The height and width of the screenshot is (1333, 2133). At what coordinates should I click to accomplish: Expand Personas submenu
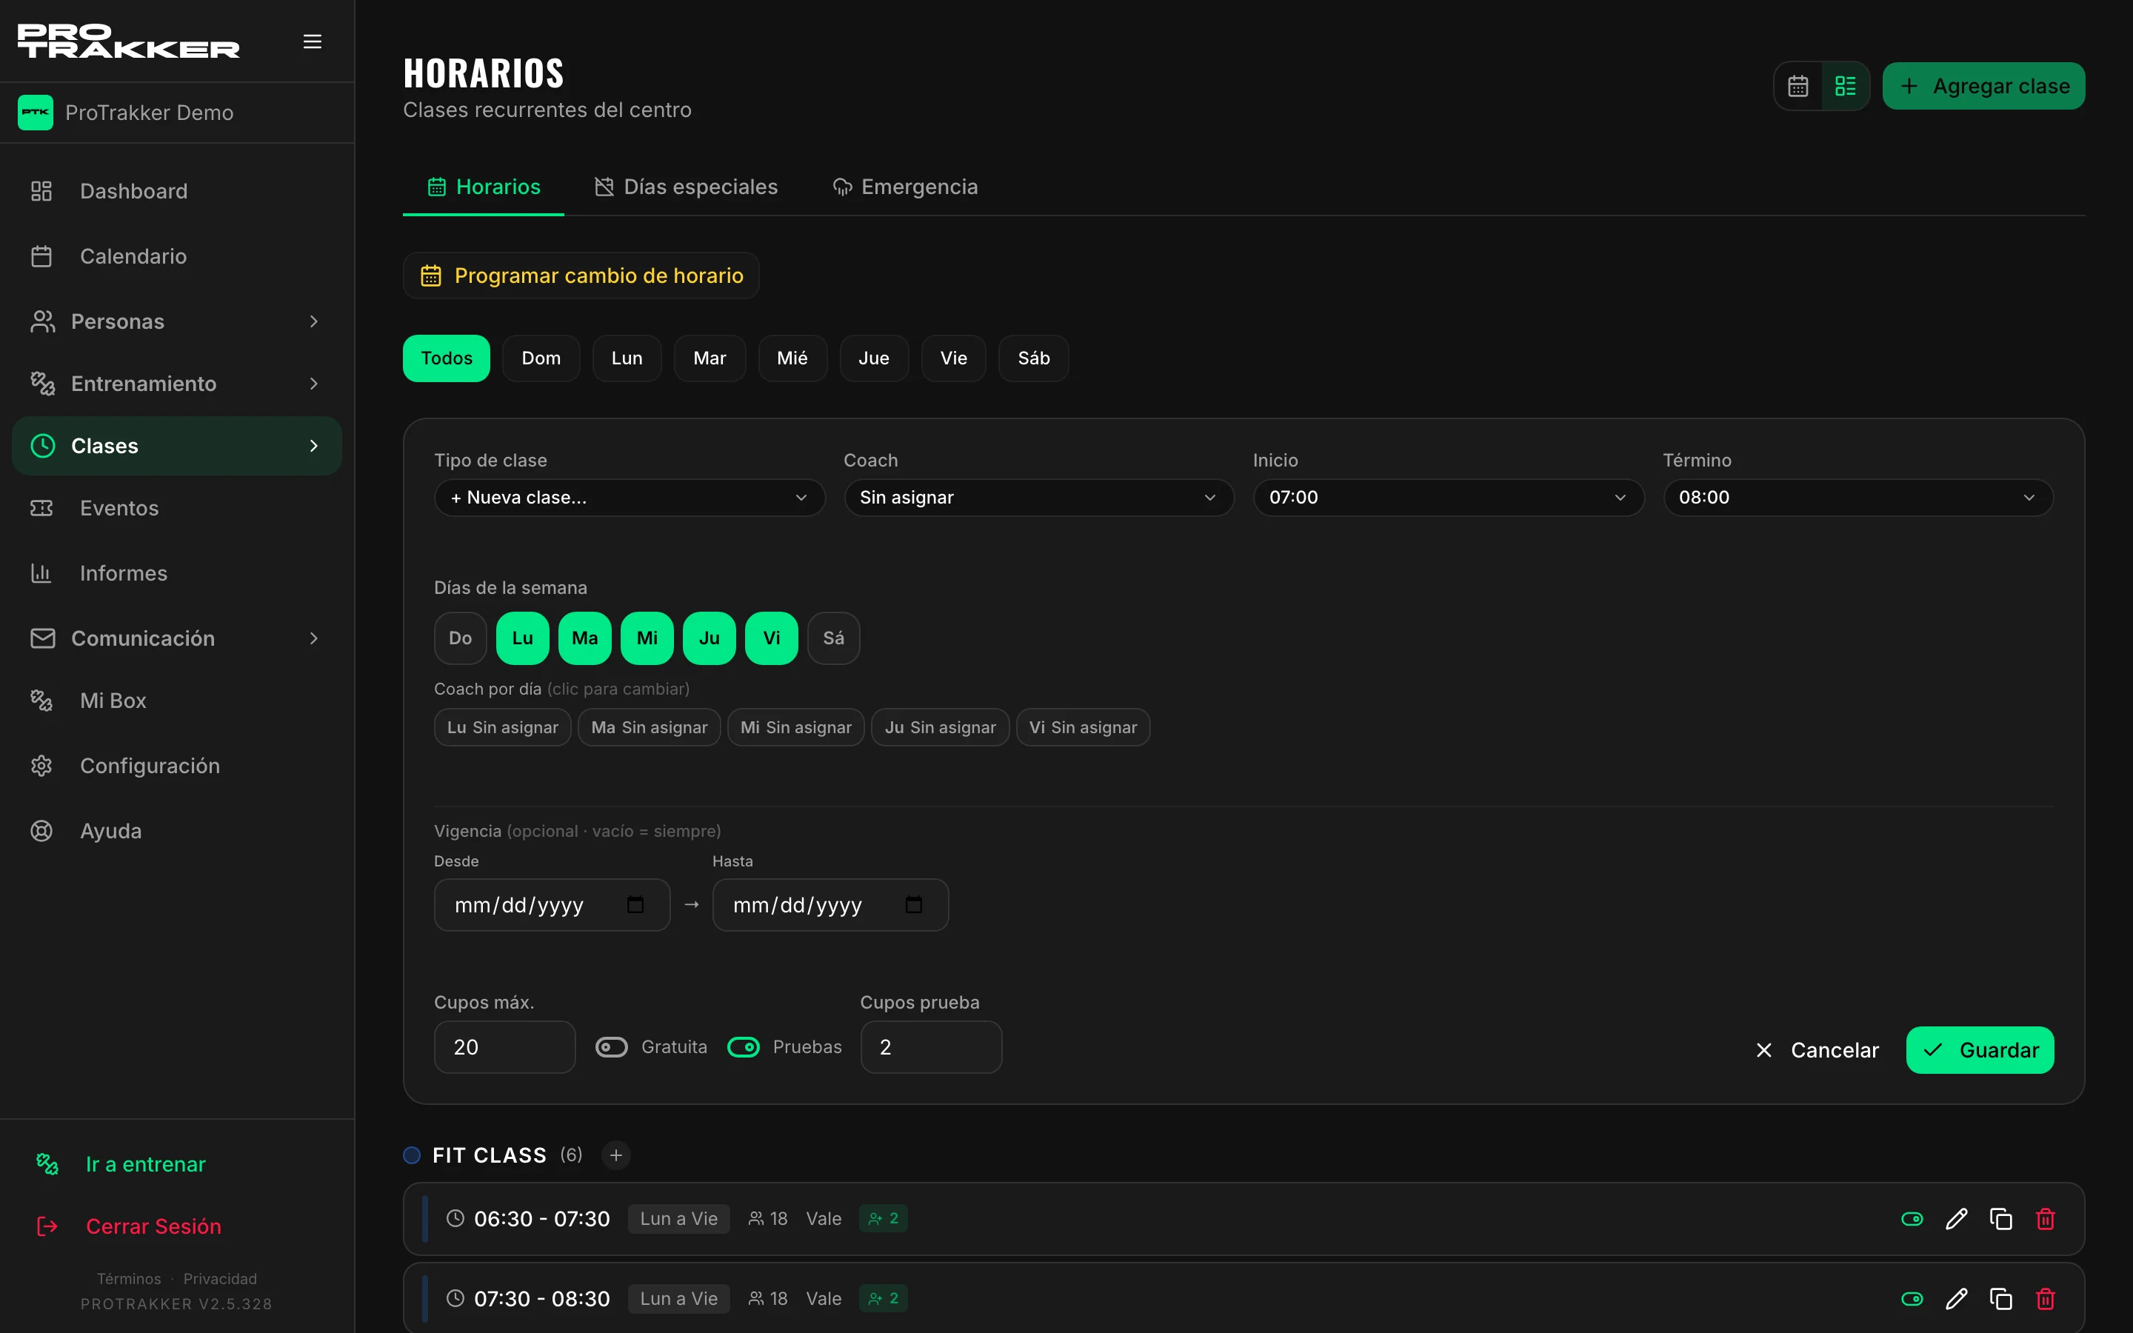[x=176, y=321]
